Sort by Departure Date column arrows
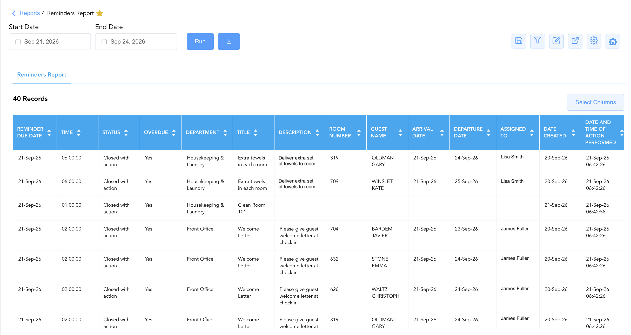631x335 pixels. tap(488, 132)
